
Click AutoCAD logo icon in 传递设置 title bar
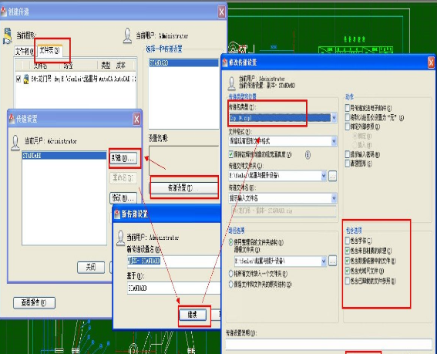pyautogui.click(x=12, y=119)
